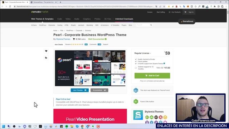
Task: Open the eCommerce subcategory
Action: coord(104,25)
